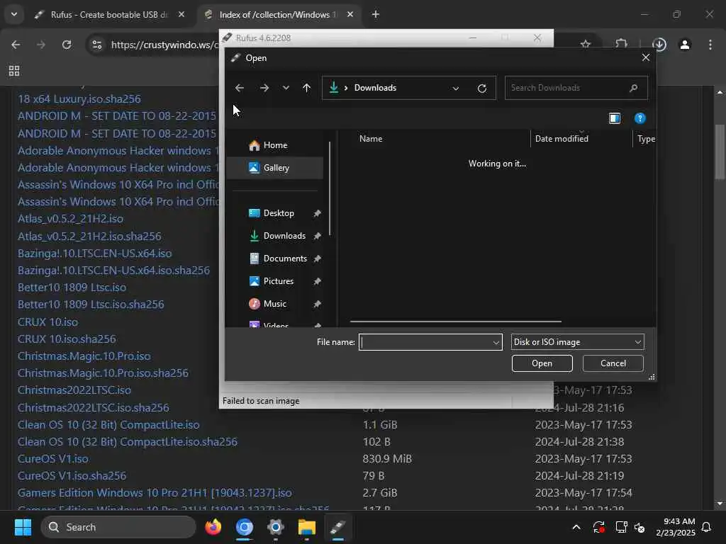
Task: Open Downloads in the navigation pane
Action: coord(284,236)
